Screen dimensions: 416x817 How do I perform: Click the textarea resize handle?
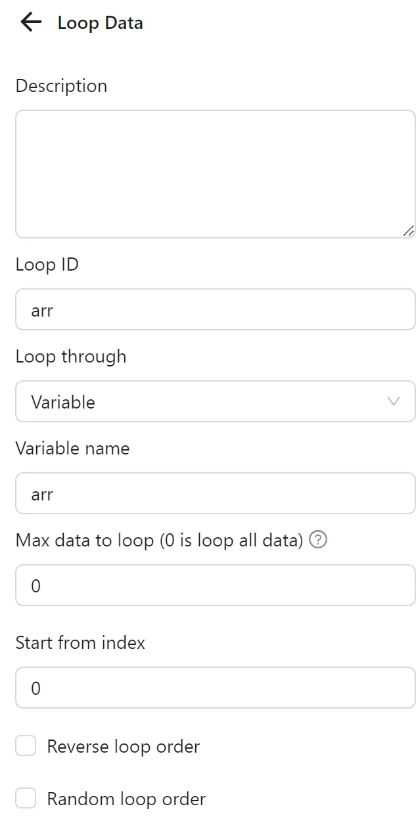coord(409,231)
